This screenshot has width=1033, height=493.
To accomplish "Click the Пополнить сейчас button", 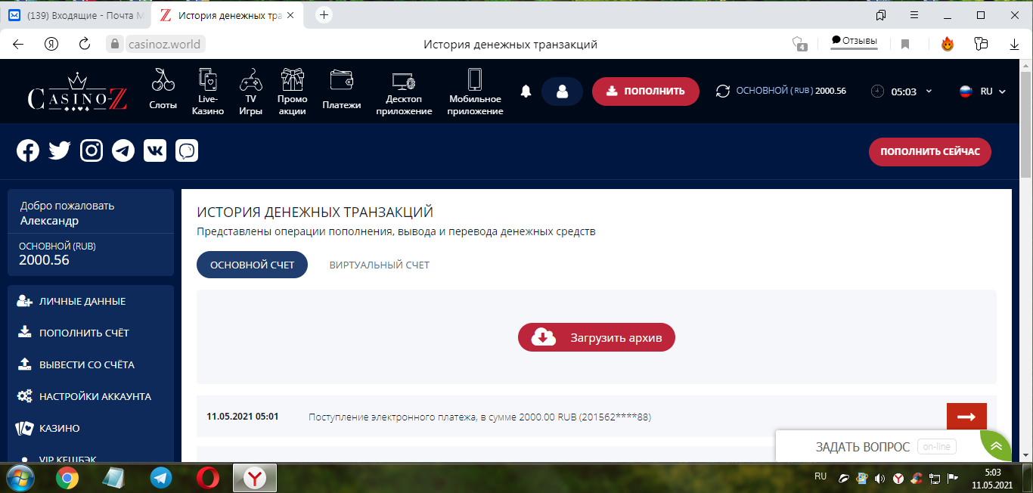I will pyautogui.click(x=929, y=152).
